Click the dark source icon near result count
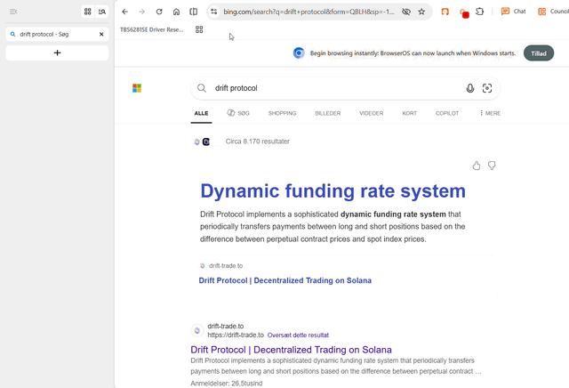569x388 pixels. (206, 141)
